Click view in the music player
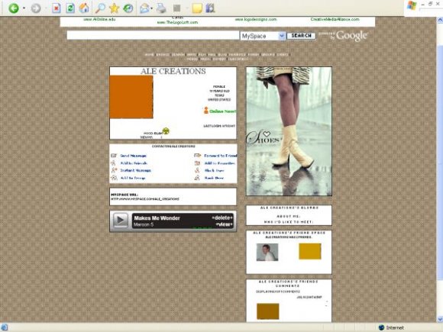 (x=224, y=224)
